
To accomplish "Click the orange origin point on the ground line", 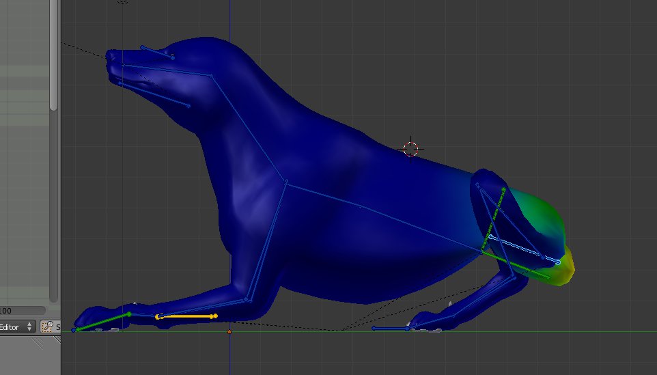I will 229,332.
